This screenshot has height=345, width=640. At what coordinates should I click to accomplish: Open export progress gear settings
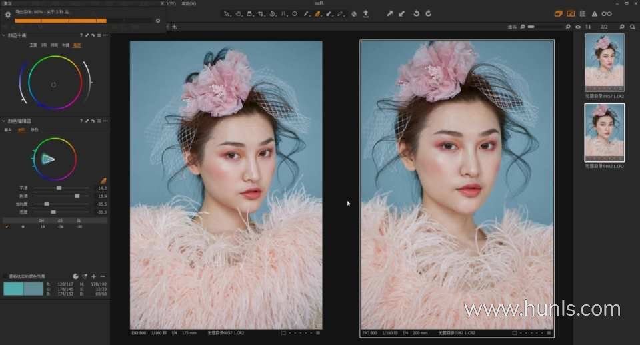click(7, 14)
